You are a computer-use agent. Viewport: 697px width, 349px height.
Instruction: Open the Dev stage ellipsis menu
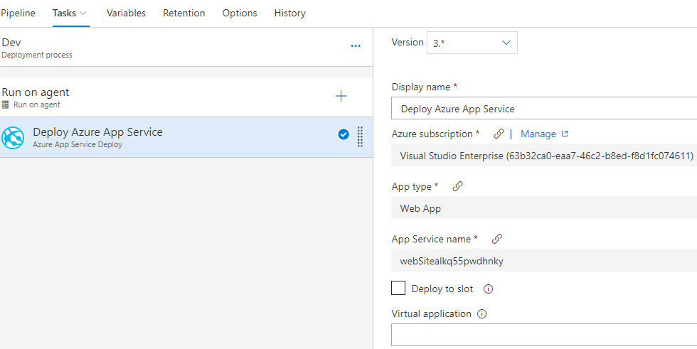pyautogui.click(x=356, y=46)
